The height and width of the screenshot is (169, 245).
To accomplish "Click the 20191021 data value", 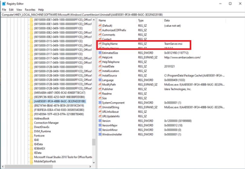I will [x=169, y=66].
